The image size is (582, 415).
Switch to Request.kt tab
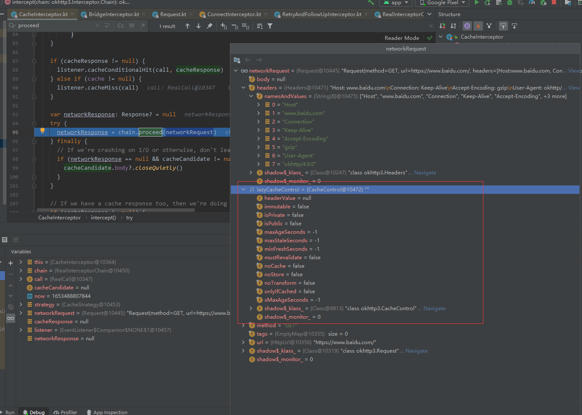coord(173,14)
